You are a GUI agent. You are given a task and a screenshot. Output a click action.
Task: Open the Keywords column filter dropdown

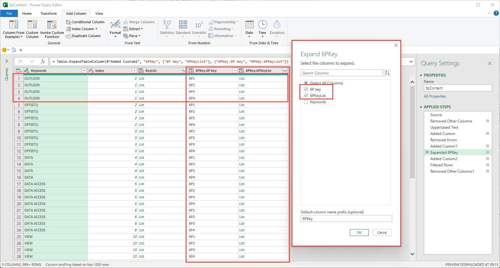[84, 71]
